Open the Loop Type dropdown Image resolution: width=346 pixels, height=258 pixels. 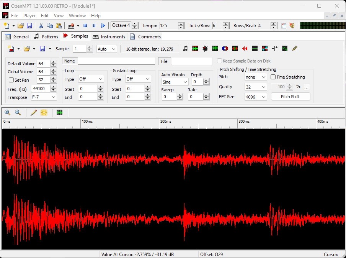tap(91, 79)
